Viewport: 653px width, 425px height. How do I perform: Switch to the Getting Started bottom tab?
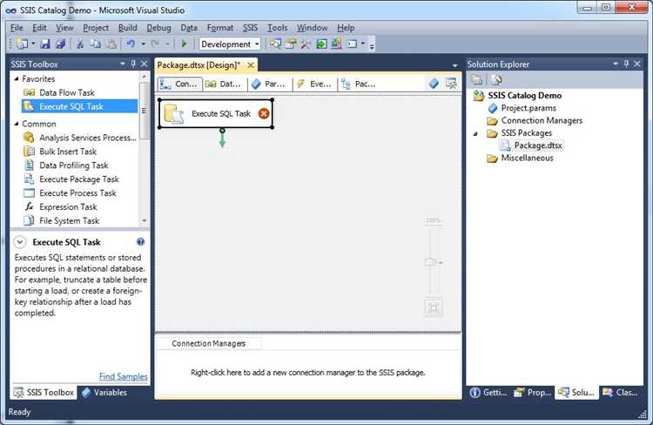pos(488,393)
